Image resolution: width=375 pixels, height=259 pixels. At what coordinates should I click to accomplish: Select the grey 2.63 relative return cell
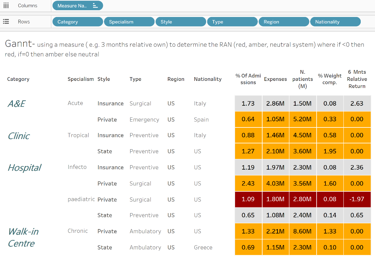(x=357, y=103)
